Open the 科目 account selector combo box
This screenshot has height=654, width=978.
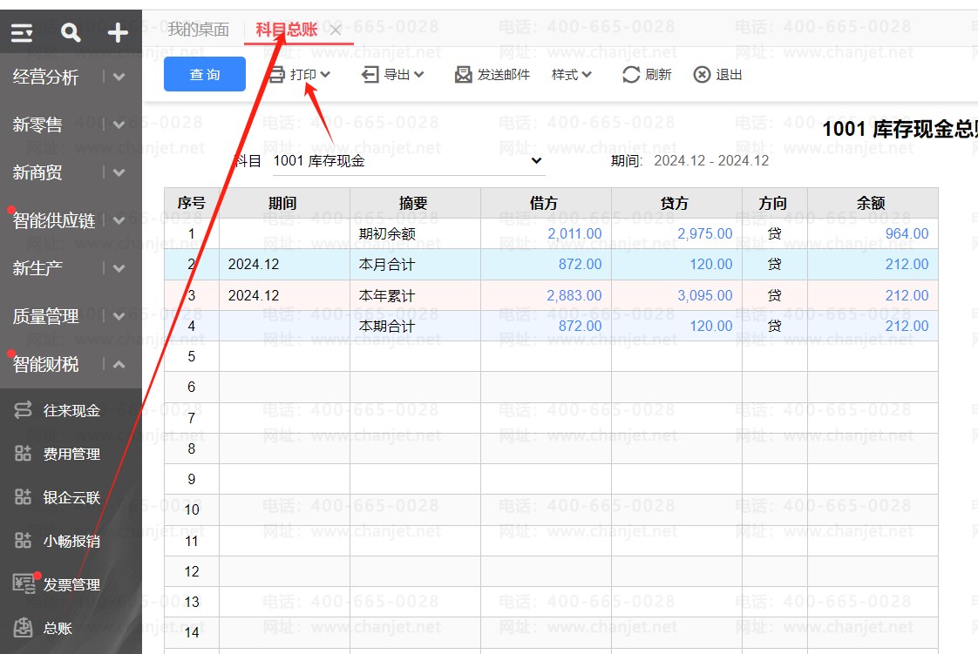click(408, 161)
